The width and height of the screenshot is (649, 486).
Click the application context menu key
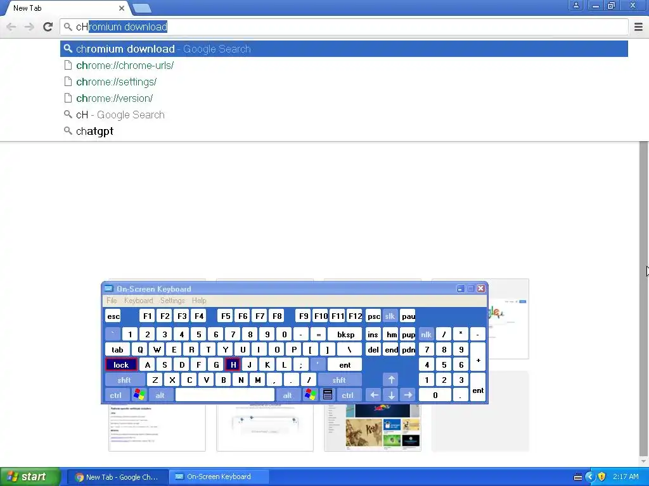pos(328,395)
